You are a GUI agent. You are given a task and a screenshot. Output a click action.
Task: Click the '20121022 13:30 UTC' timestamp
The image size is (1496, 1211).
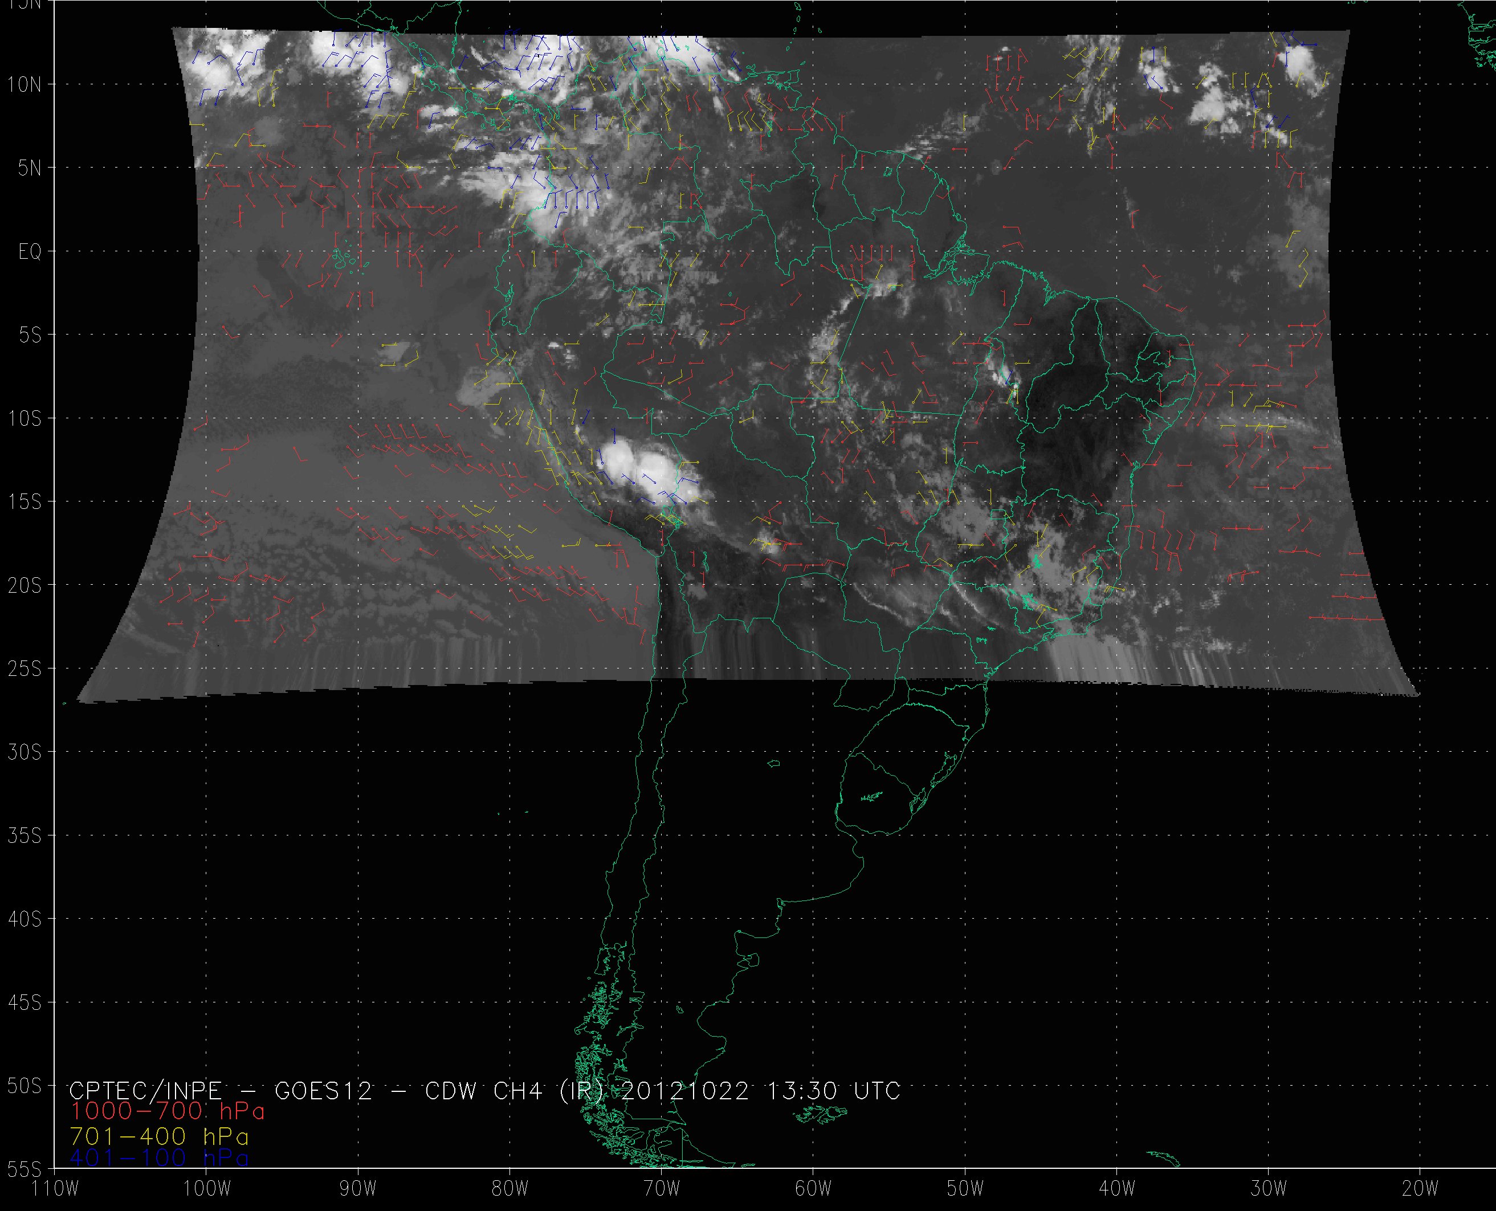[x=760, y=1091]
